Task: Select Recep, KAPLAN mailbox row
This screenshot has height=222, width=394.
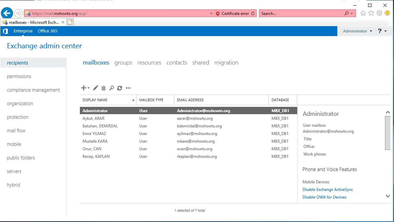Action: pyautogui.click(x=189, y=156)
